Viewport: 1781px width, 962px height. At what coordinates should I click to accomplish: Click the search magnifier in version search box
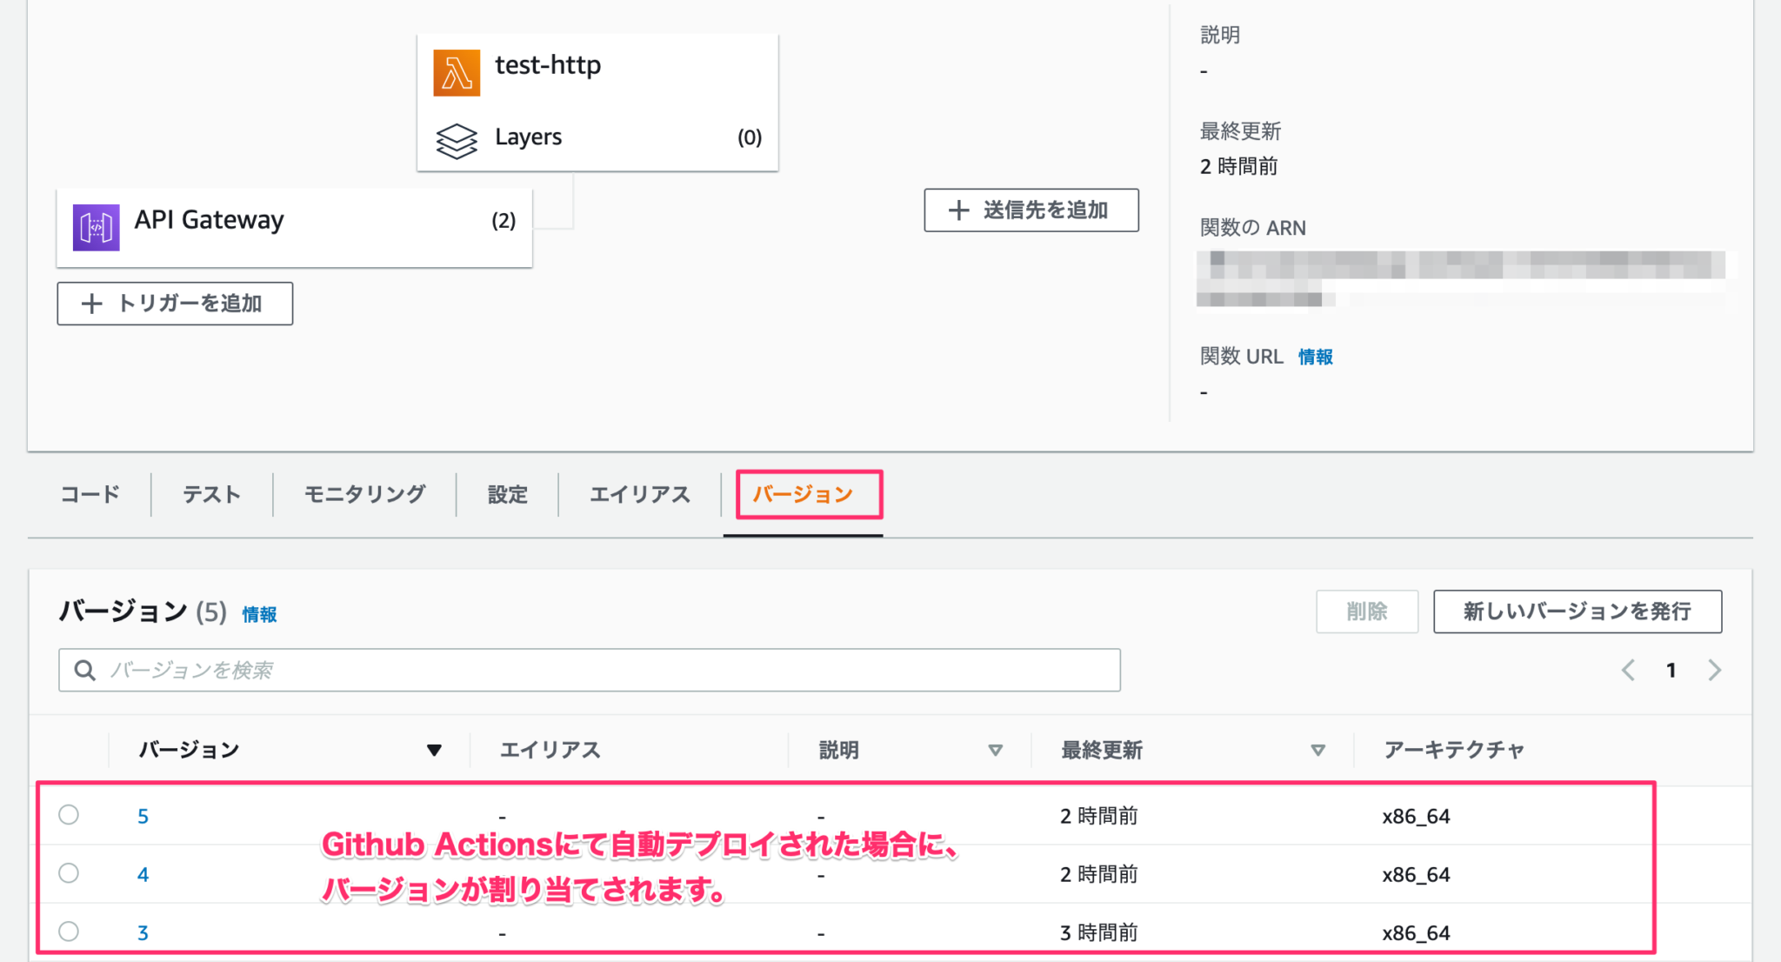[84, 670]
